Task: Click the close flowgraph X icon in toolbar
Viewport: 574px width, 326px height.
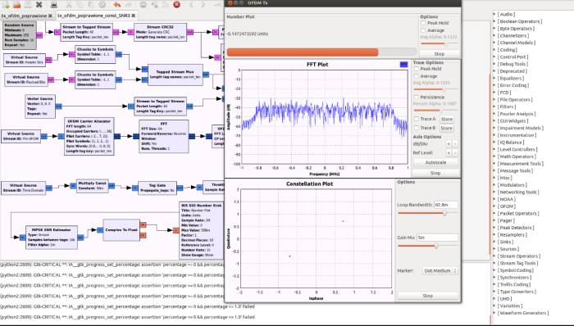Action: pos(39,5)
